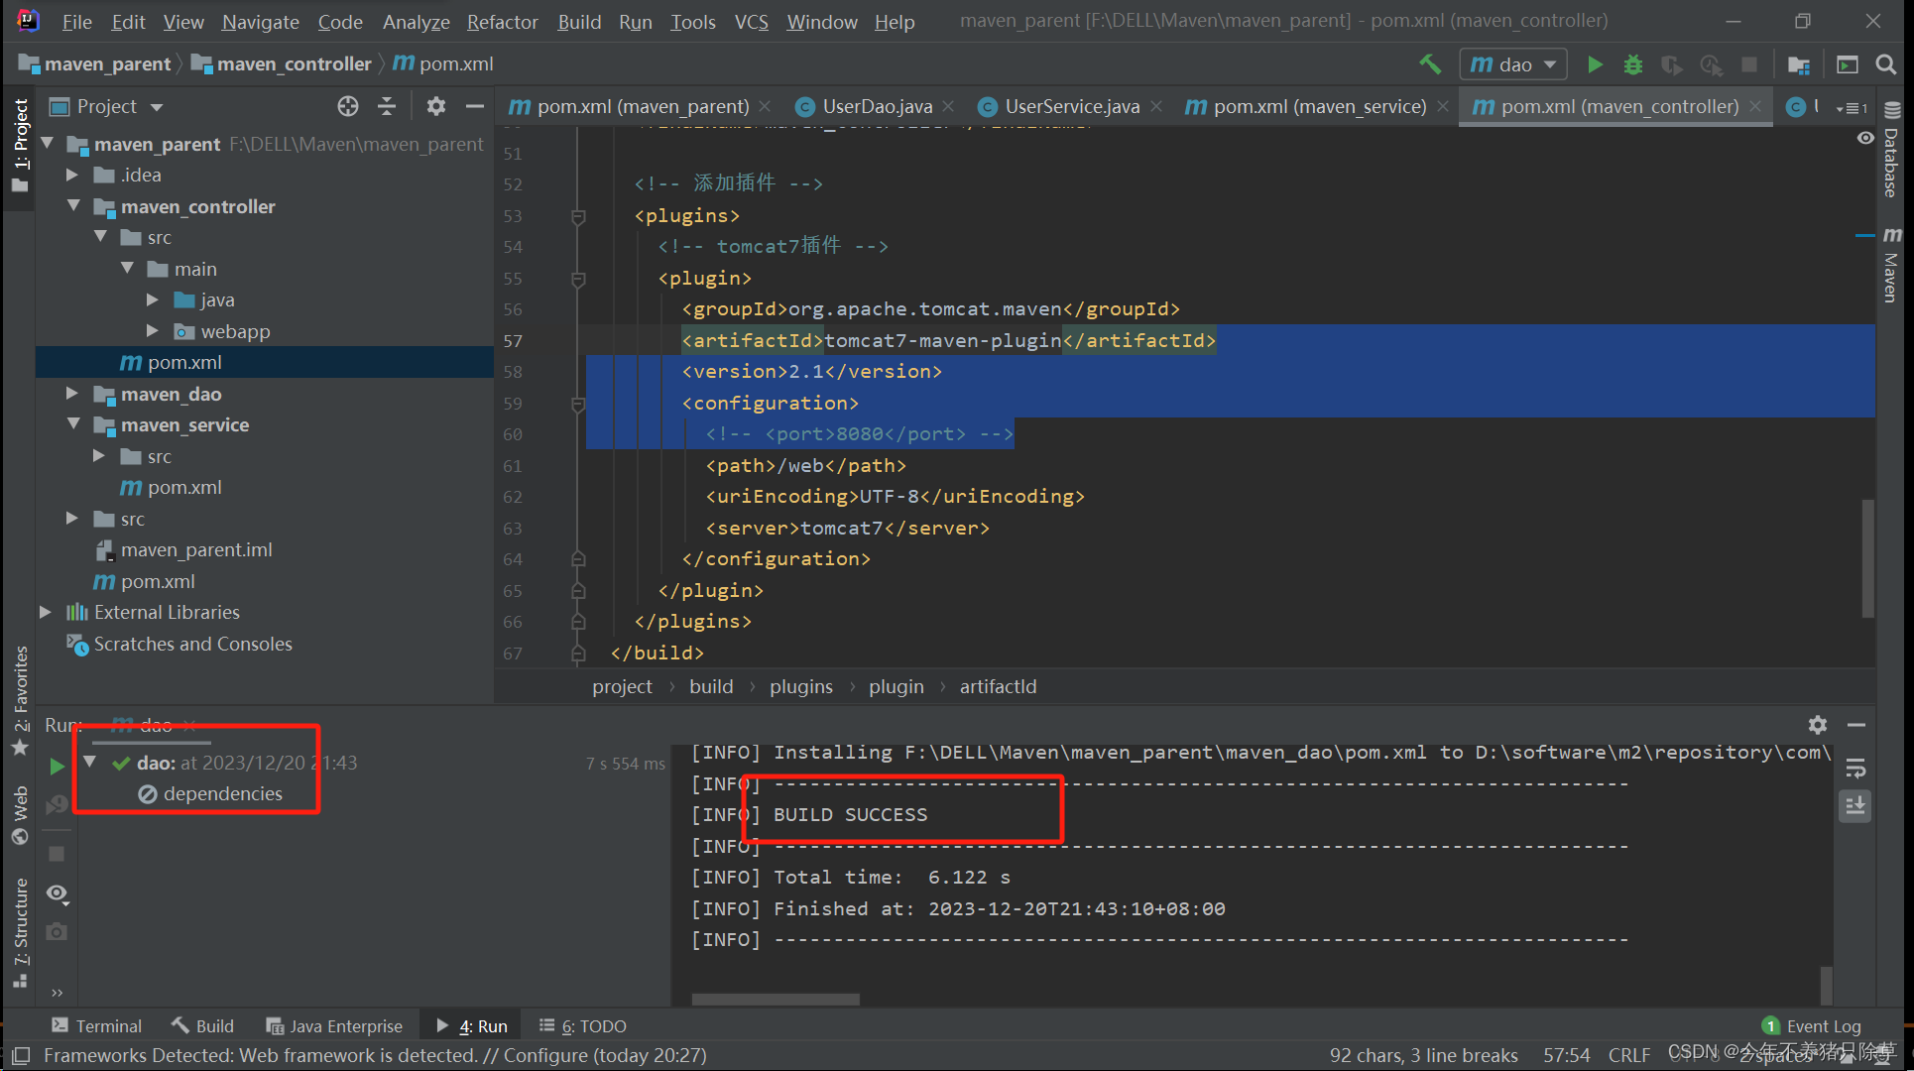Click the Build project hammer icon
The height and width of the screenshot is (1071, 1914).
[x=1430, y=64]
